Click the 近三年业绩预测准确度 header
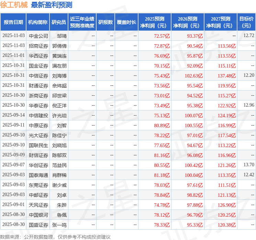This screenshot has height=240, width=256. (82, 22)
